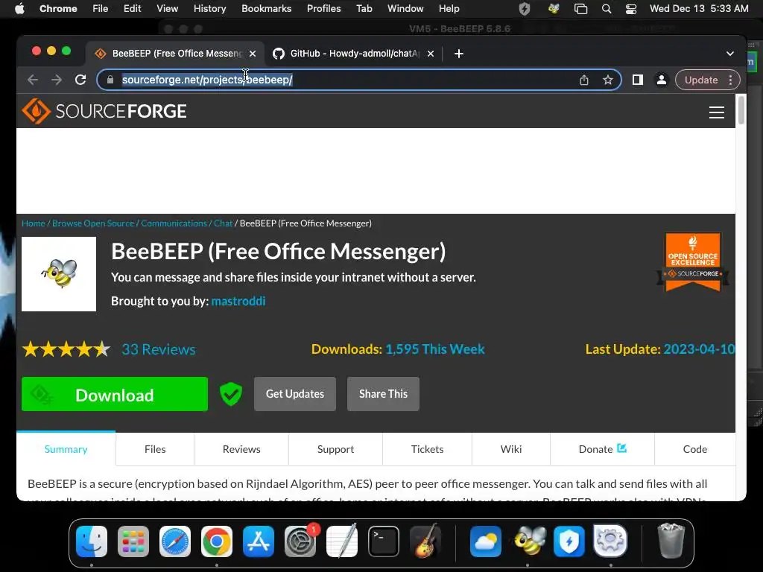
Task: Open Finder from the Dock
Action: [92, 541]
